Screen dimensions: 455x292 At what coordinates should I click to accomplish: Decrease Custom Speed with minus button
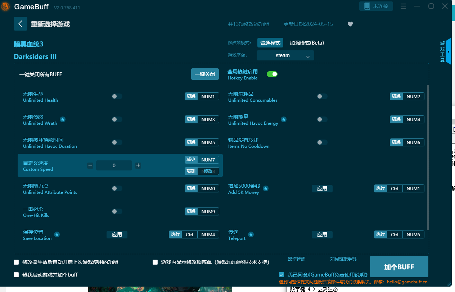coord(90,165)
